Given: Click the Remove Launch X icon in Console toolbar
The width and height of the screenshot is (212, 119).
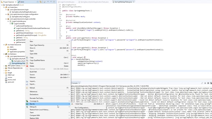Looking at the screenshot, I should click(x=208, y=83).
